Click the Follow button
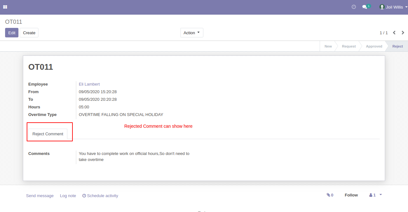 coord(351,195)
